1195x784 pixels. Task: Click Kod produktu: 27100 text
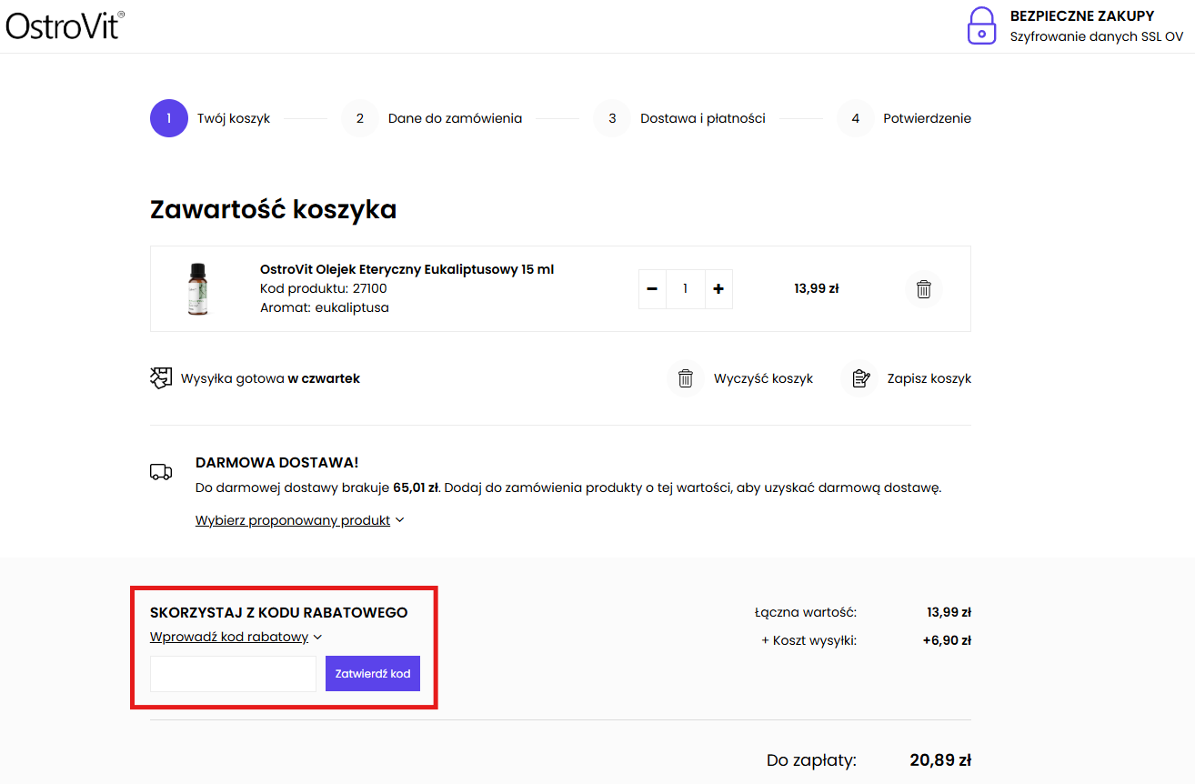click(324, 288)
